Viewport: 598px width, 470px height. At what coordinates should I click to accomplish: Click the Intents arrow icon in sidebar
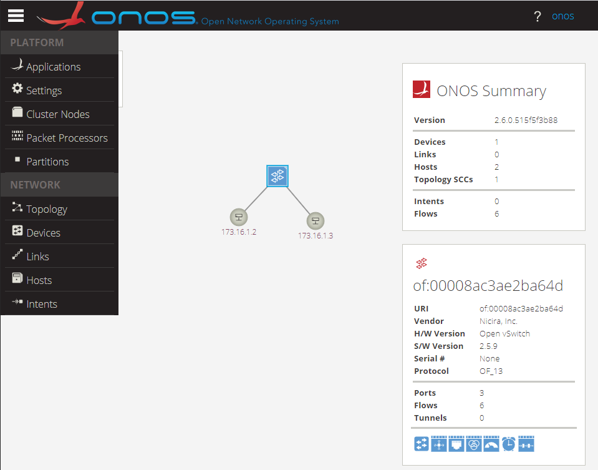click(17, 301)
